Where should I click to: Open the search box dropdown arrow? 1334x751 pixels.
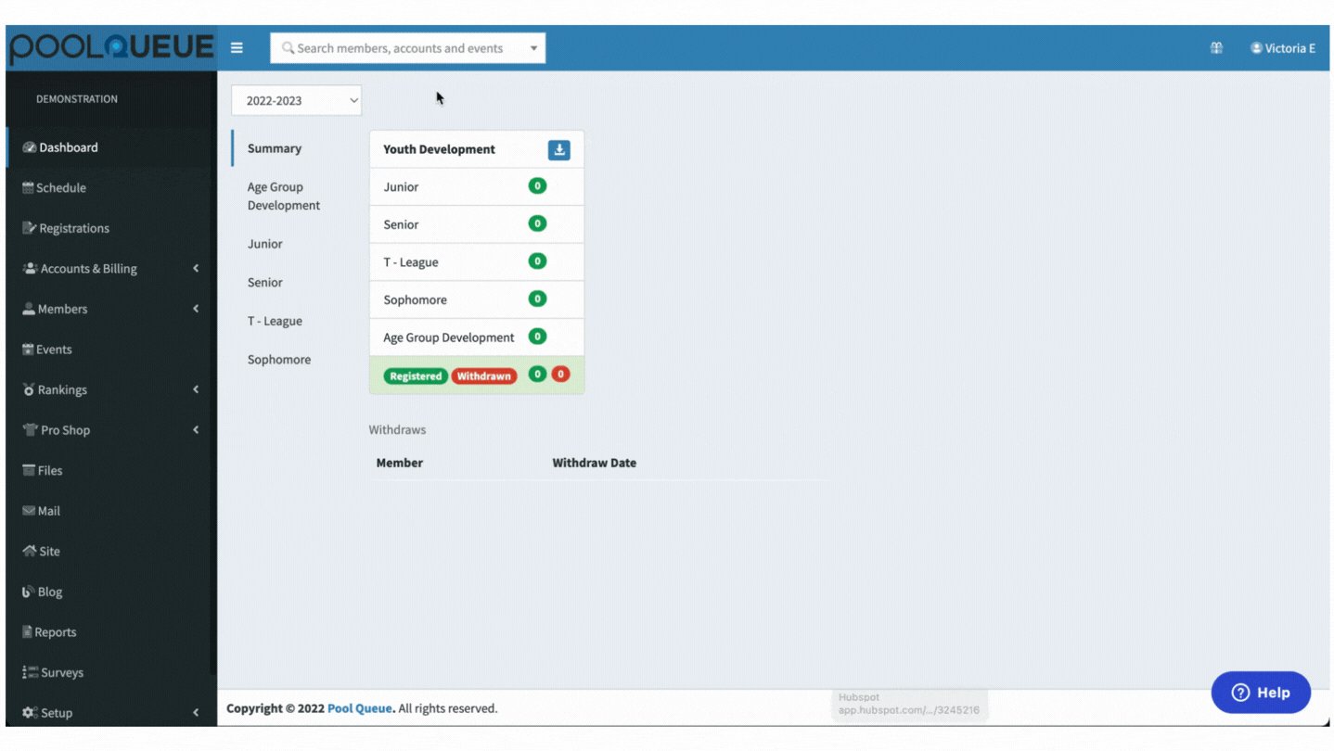(x=533, y=48)
